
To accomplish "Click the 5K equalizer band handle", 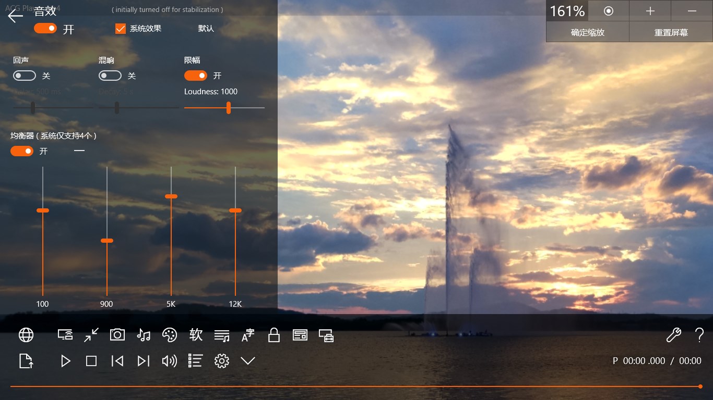I will (x=171, y=196).
